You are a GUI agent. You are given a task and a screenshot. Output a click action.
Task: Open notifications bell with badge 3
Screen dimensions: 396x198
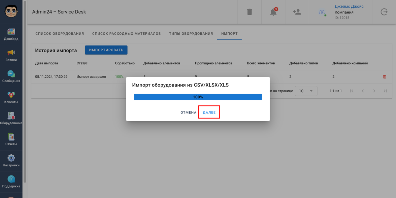coord(273,12)
